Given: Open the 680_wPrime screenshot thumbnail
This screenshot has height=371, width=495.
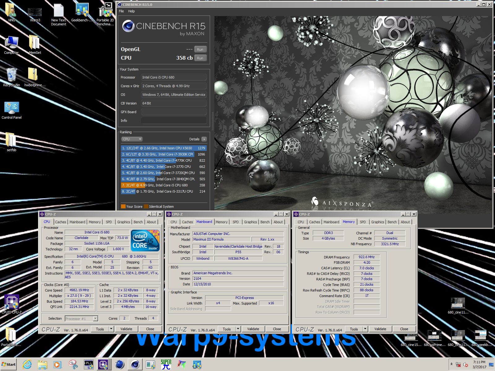Looking at the screenshot, I should click(435, 338).
